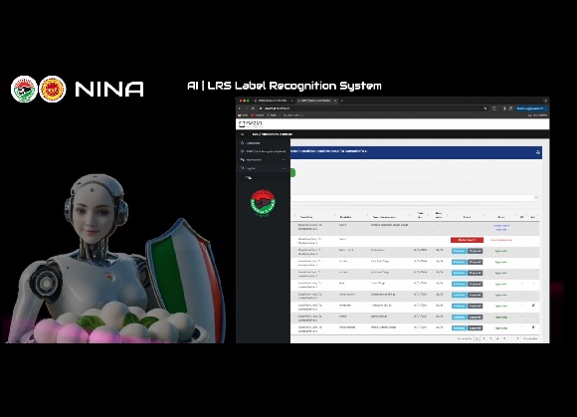Click the red button in the table's second row
The image size is (577, 417).
[x=467, y=240]
